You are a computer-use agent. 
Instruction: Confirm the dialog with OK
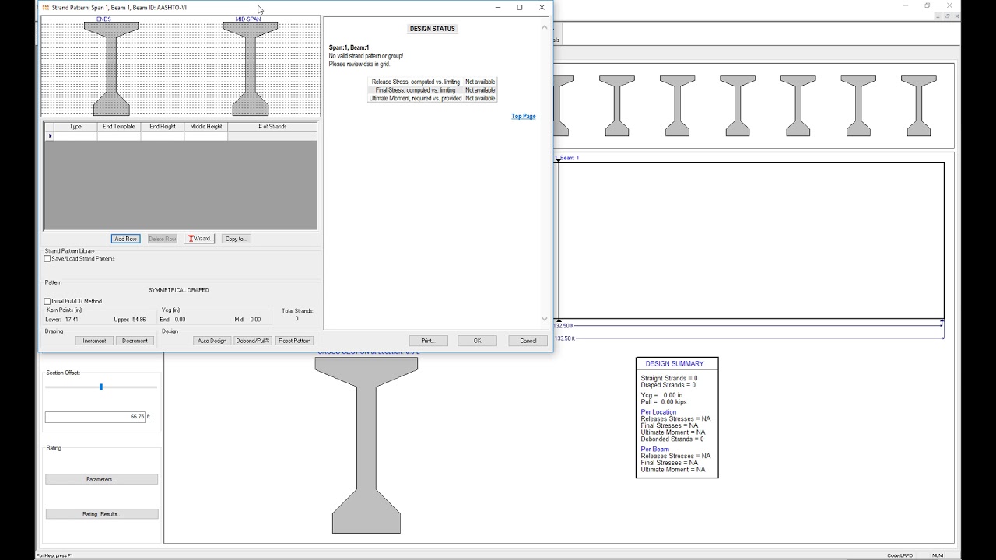tap(477, 341)
